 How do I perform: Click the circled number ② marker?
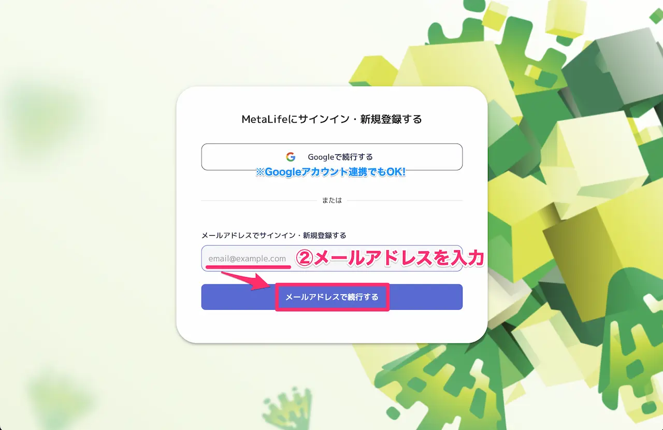click(305, 259)
